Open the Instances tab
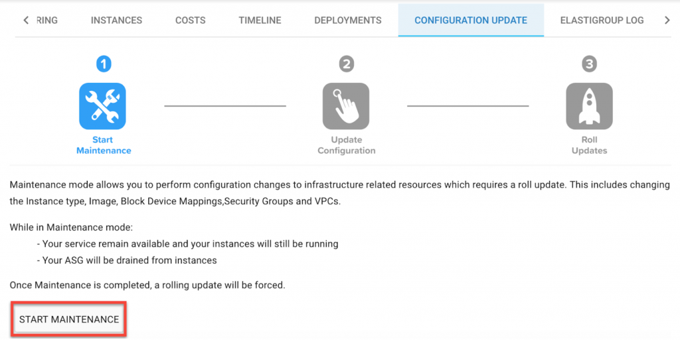 click(x=116, y=21)
